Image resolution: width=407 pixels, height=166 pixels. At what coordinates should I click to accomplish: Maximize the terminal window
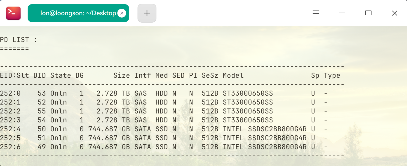pos(368,13)
